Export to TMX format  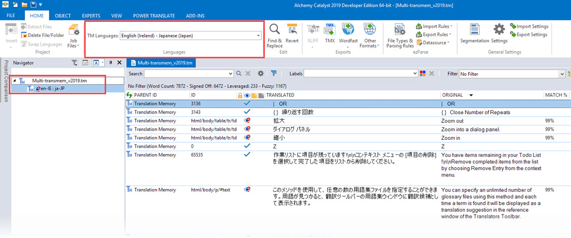click(330, 34)
